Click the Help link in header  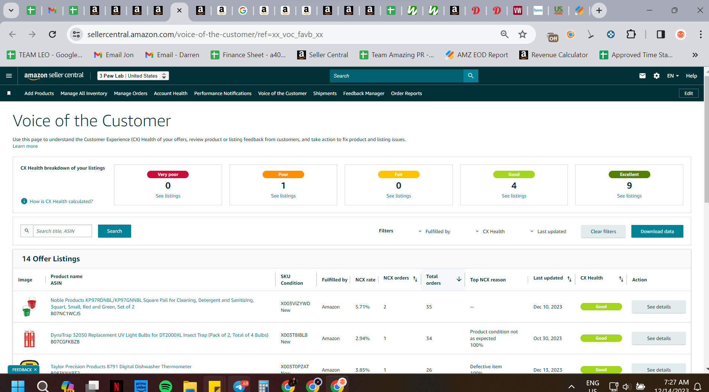(x=691, y=76)
